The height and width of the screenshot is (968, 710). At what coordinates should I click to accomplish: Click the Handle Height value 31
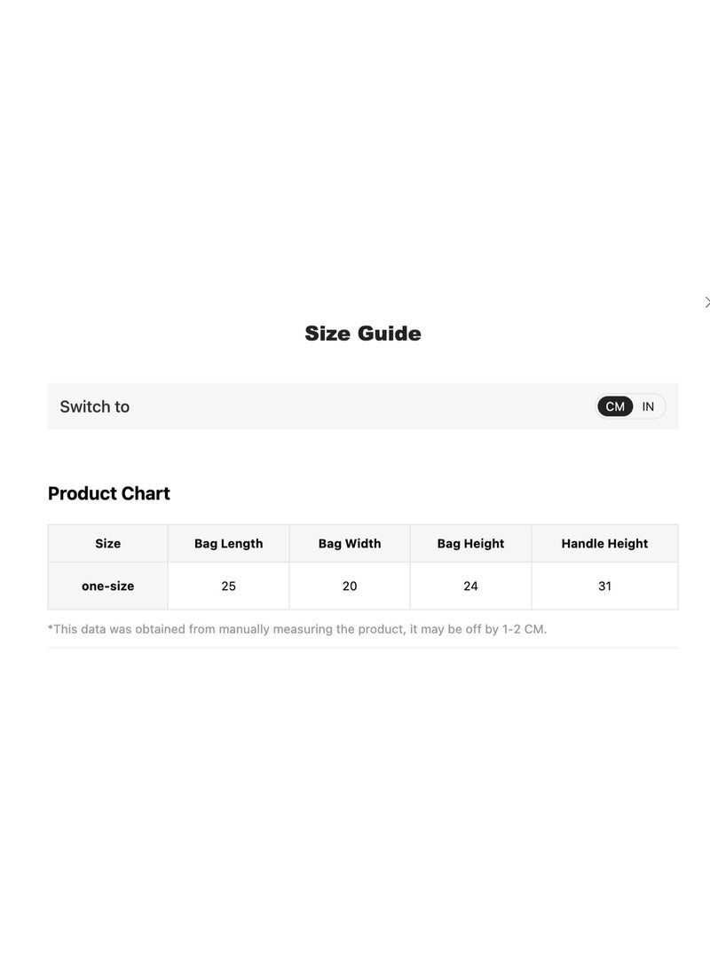pyautogui.click(x=604, y=586)
